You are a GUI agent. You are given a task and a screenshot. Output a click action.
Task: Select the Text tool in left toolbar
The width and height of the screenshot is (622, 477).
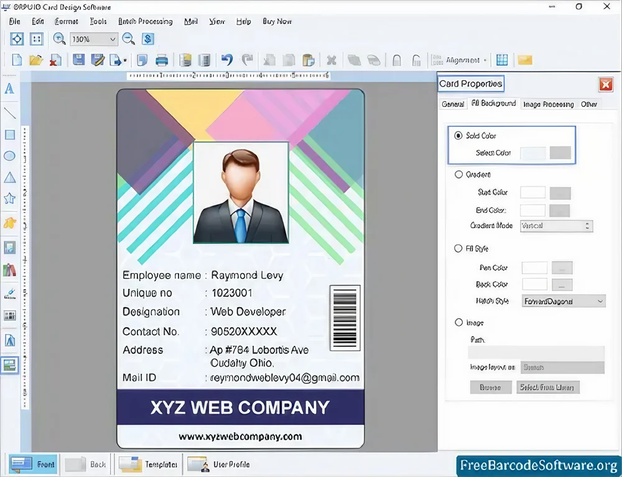click(10, 89)
